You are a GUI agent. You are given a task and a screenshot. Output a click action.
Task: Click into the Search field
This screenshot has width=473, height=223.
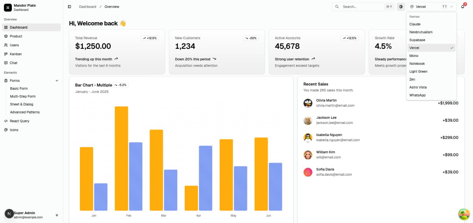(x=363, y=7)
